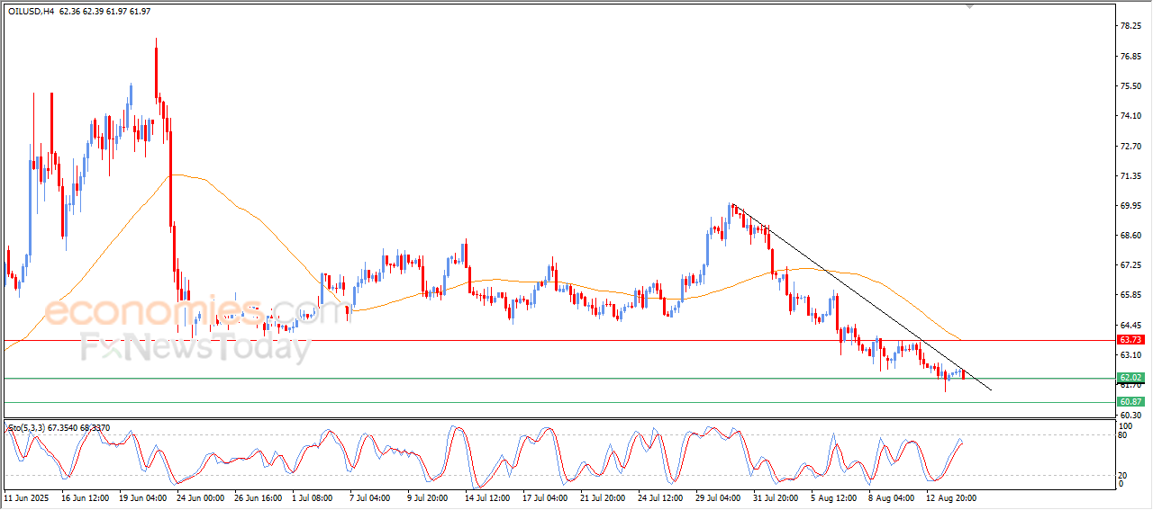This screenshot has width=1153, height=510.
Task: Click the 60.30 price axis label
Action: [x=1131, y=415]
